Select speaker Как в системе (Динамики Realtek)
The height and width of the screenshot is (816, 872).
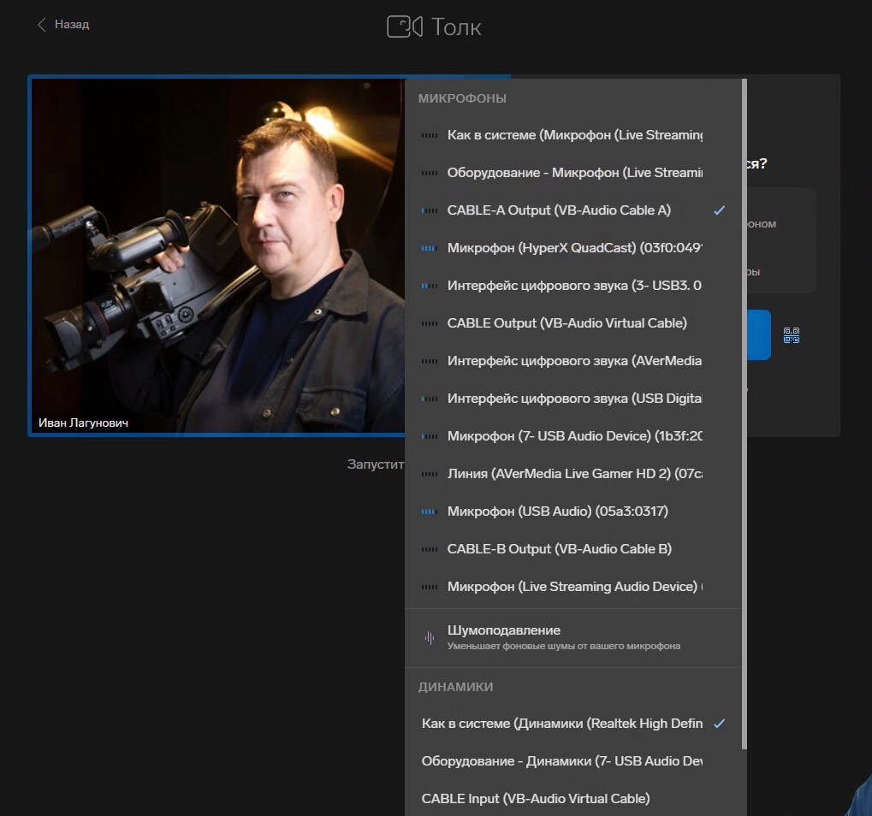point(573,724)
